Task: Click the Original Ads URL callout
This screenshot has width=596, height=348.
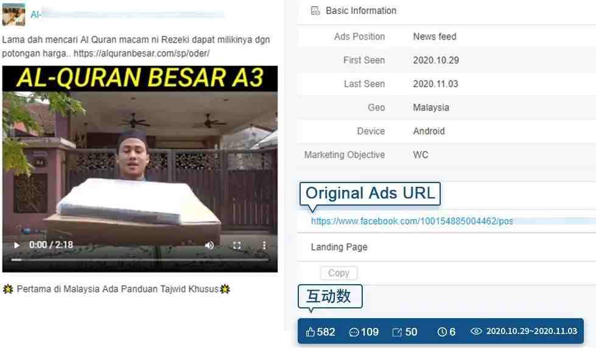Action: tap(370, 193)
